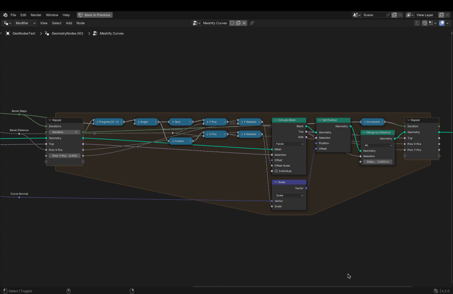Adjust the Distance value on Merge by Distance

pyautogui.click(x=377, y=161)
